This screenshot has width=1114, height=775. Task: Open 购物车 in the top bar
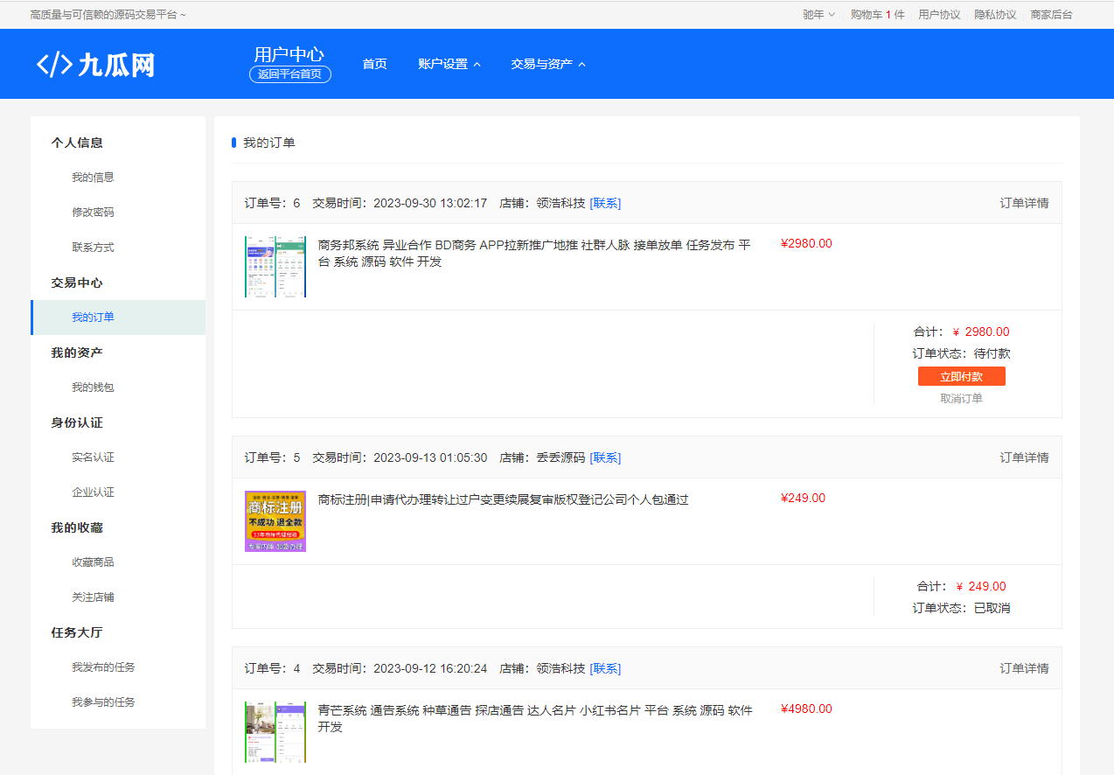[877, 15]
